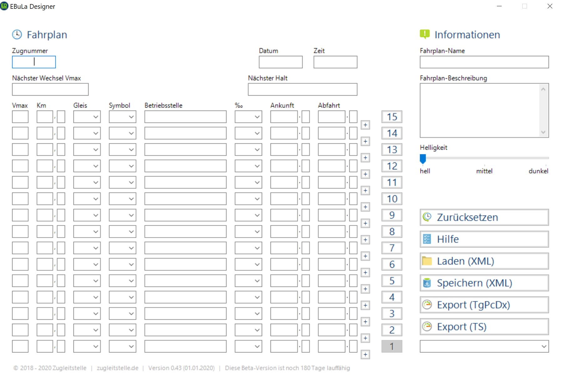
Task: Click Speichern (XML) to save
Action: (x=484, y=283)
